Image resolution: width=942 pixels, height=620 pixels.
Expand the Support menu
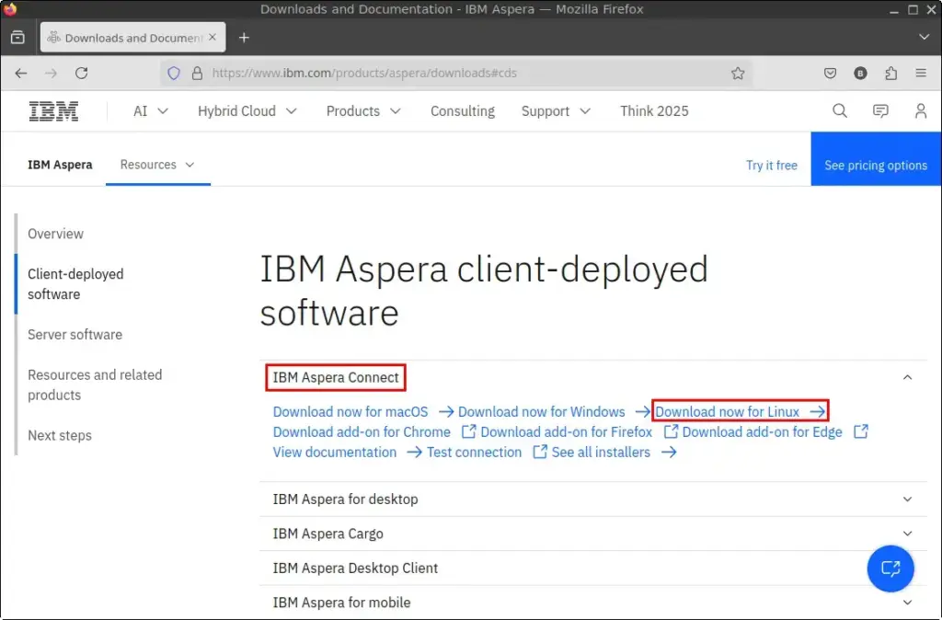(557, 111)
